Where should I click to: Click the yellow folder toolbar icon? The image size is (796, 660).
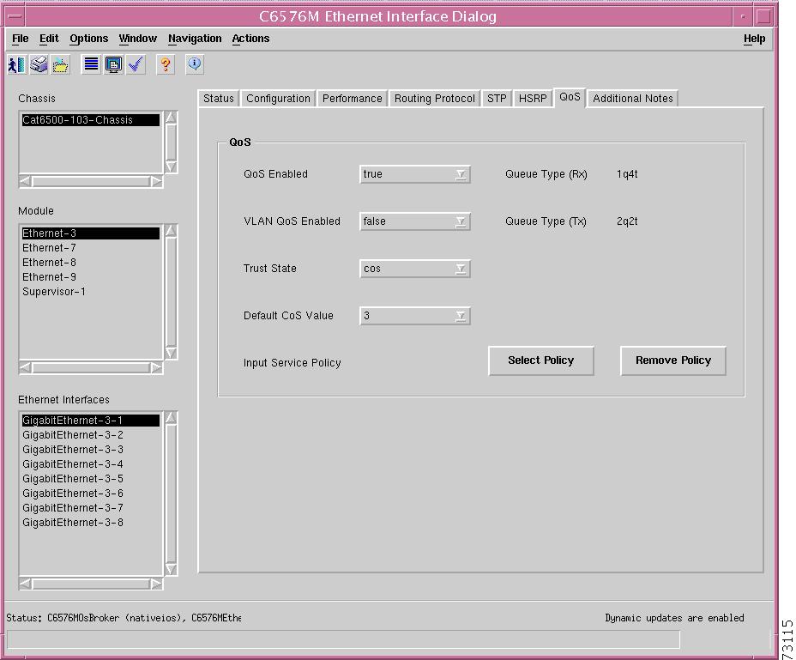pyautogui.click(x=60, y=64)
